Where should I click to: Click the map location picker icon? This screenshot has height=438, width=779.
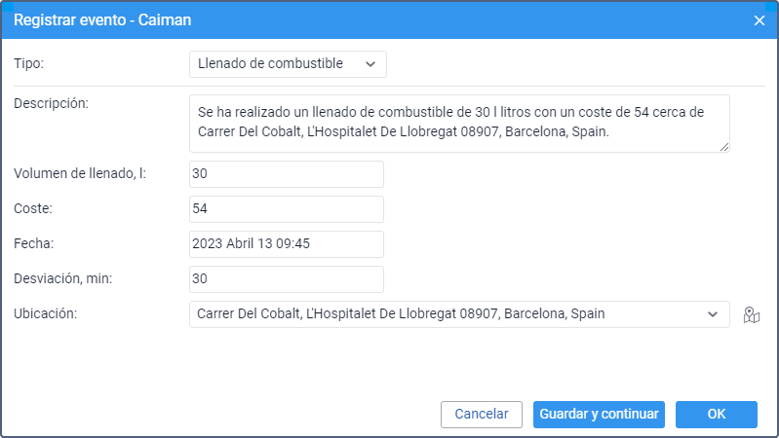(751, 314)
